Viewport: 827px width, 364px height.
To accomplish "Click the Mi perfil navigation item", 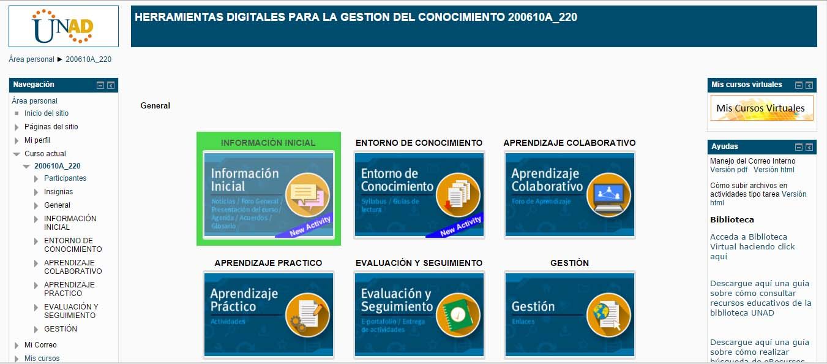I will point(37,140).
